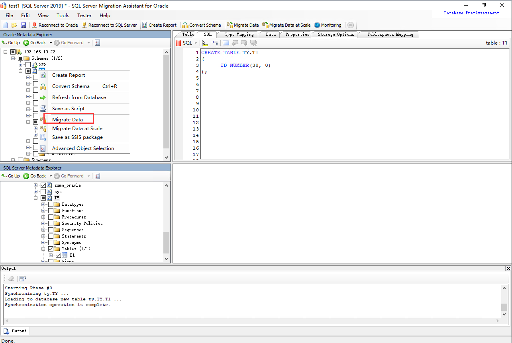Uncheck the T1 table checkbox
Screen dimensions: 512x343
coord(58,255)
